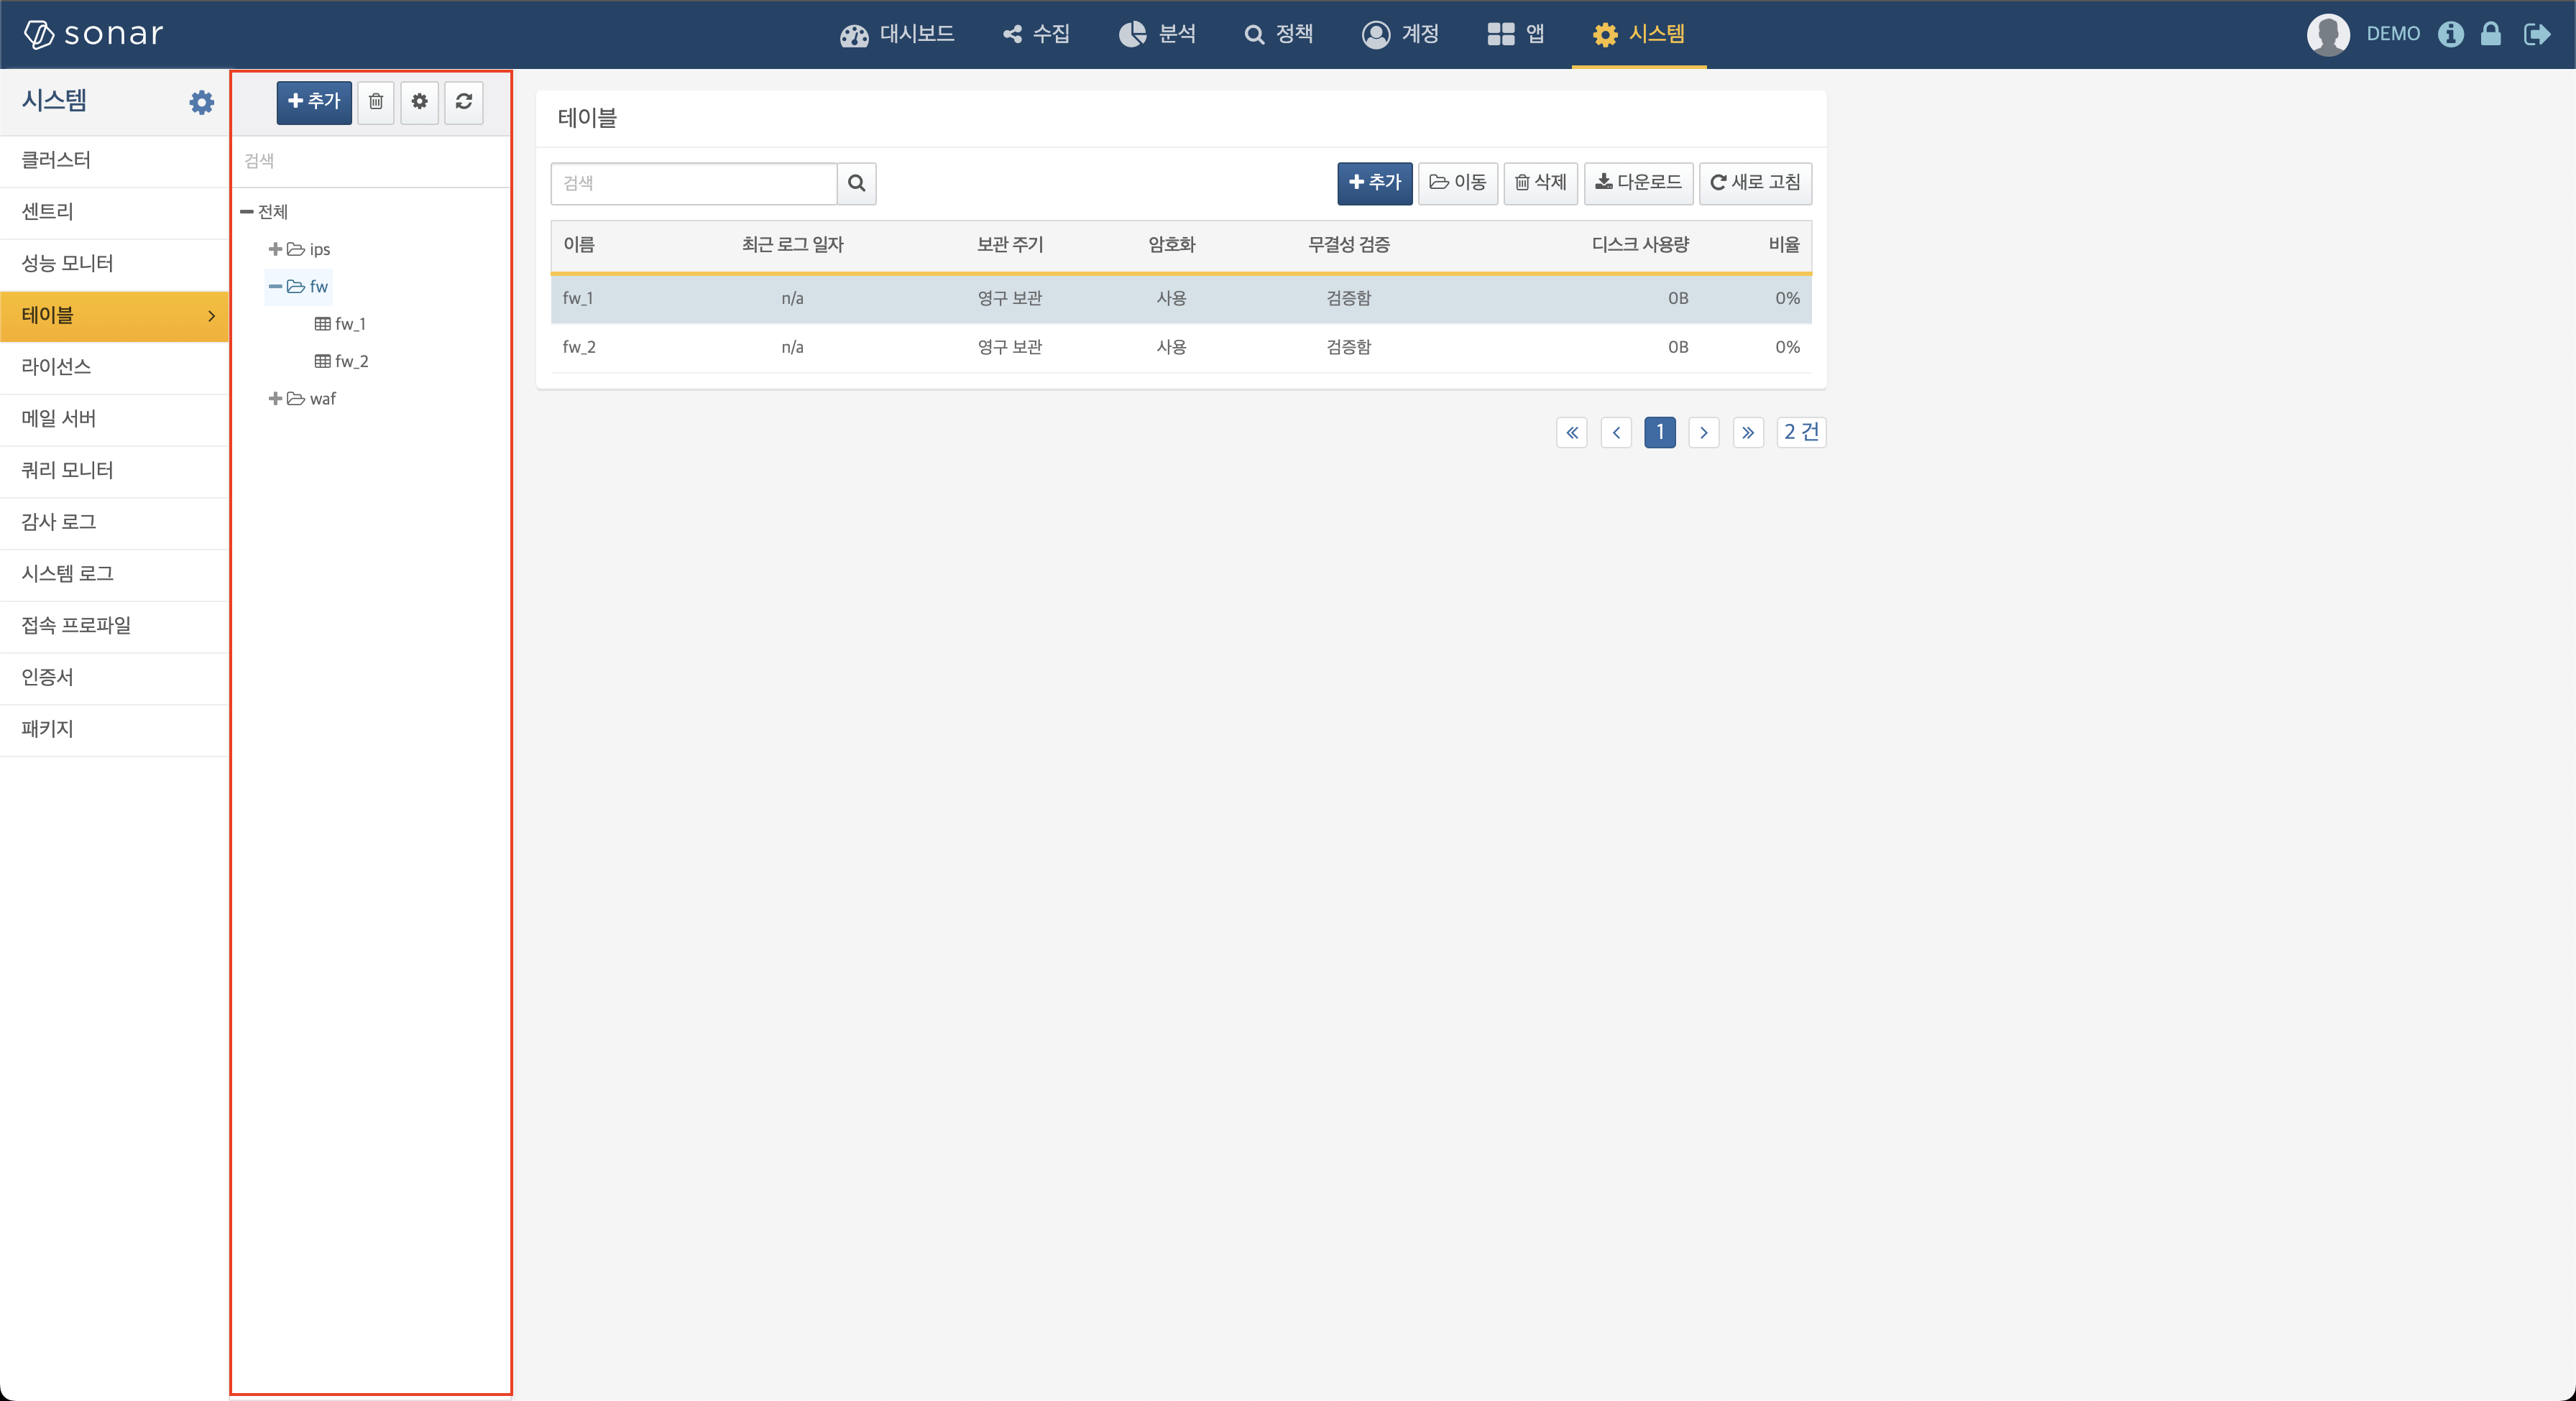Collapse the fw folder node
The width and height of the screenshot is (2576, 1401).
point(275,287)
